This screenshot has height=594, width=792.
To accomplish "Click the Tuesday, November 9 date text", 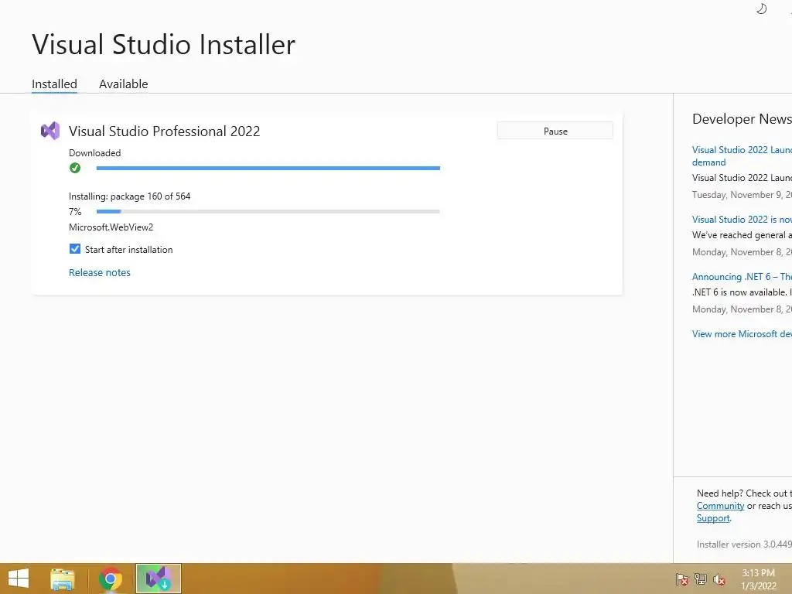I will click(742, 194).
